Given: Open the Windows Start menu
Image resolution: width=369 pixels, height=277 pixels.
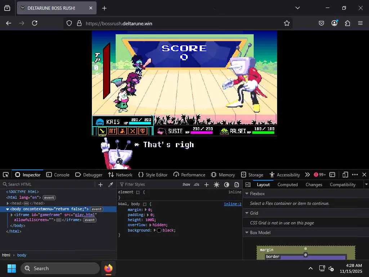Looking at the screenshot, I should (12, 268).
